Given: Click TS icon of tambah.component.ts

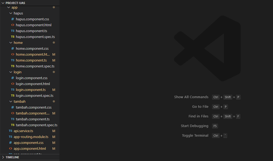Looking at the screenshot, I should 13,119.
